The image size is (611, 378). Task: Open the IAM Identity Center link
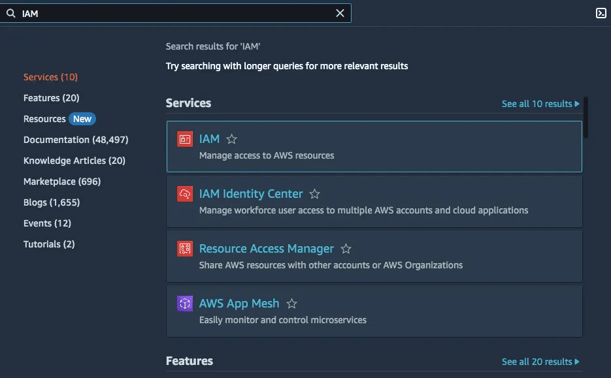251,194
